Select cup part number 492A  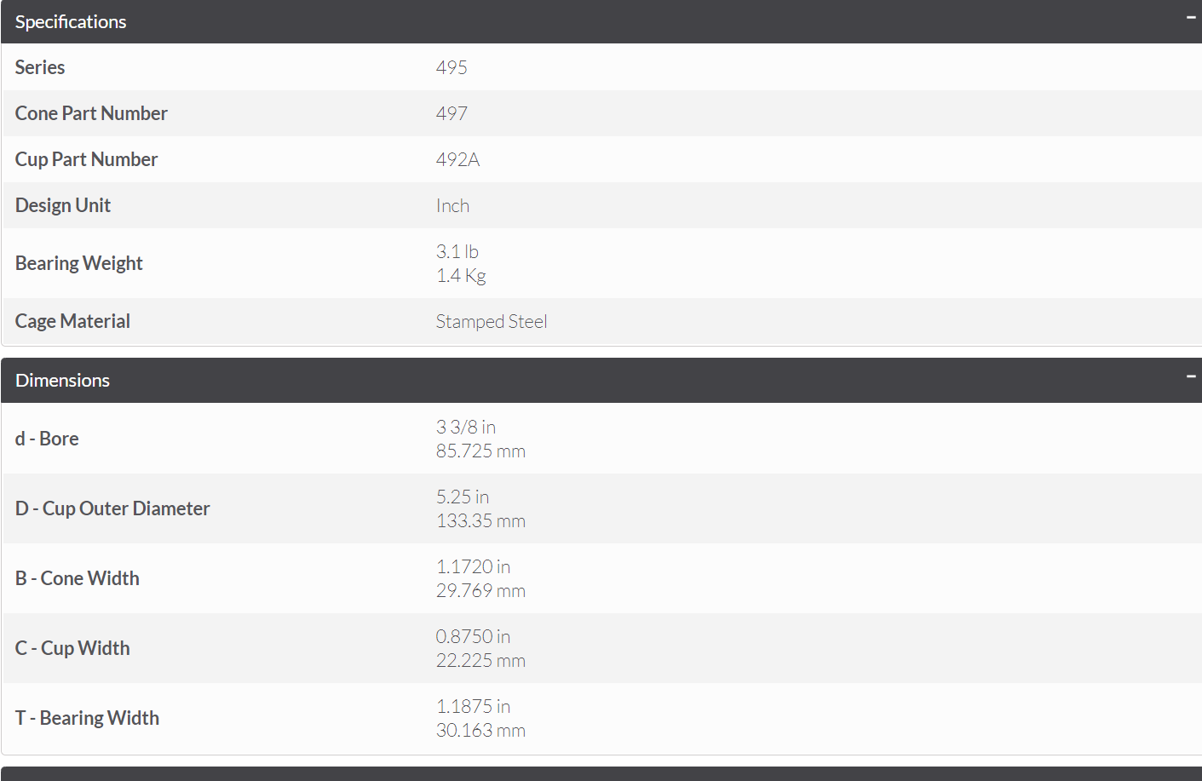[458, 159]
